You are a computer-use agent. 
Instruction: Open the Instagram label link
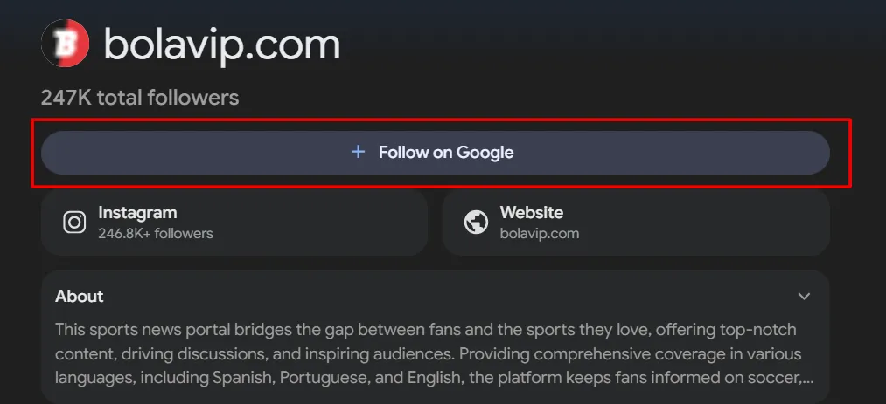[x=137, y=212]
